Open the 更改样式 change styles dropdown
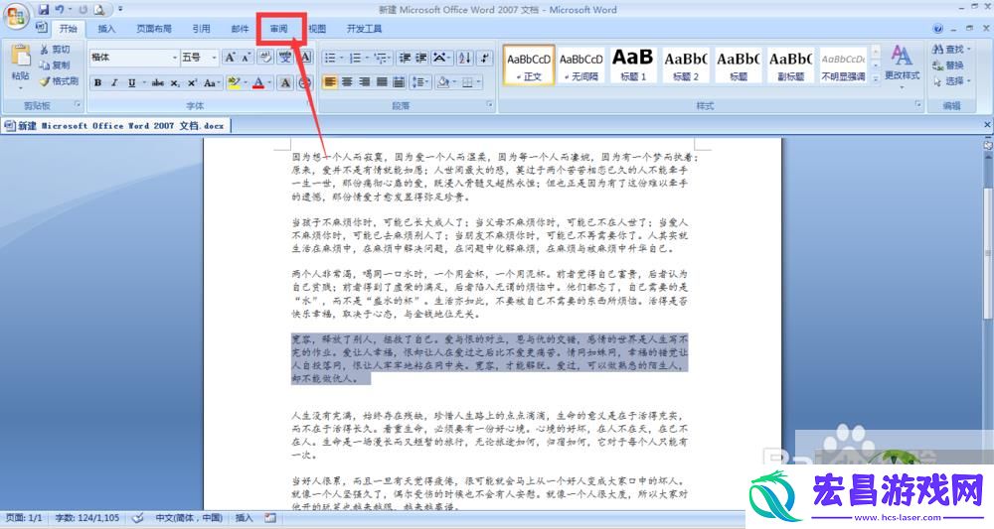 [x=903, y=66]
